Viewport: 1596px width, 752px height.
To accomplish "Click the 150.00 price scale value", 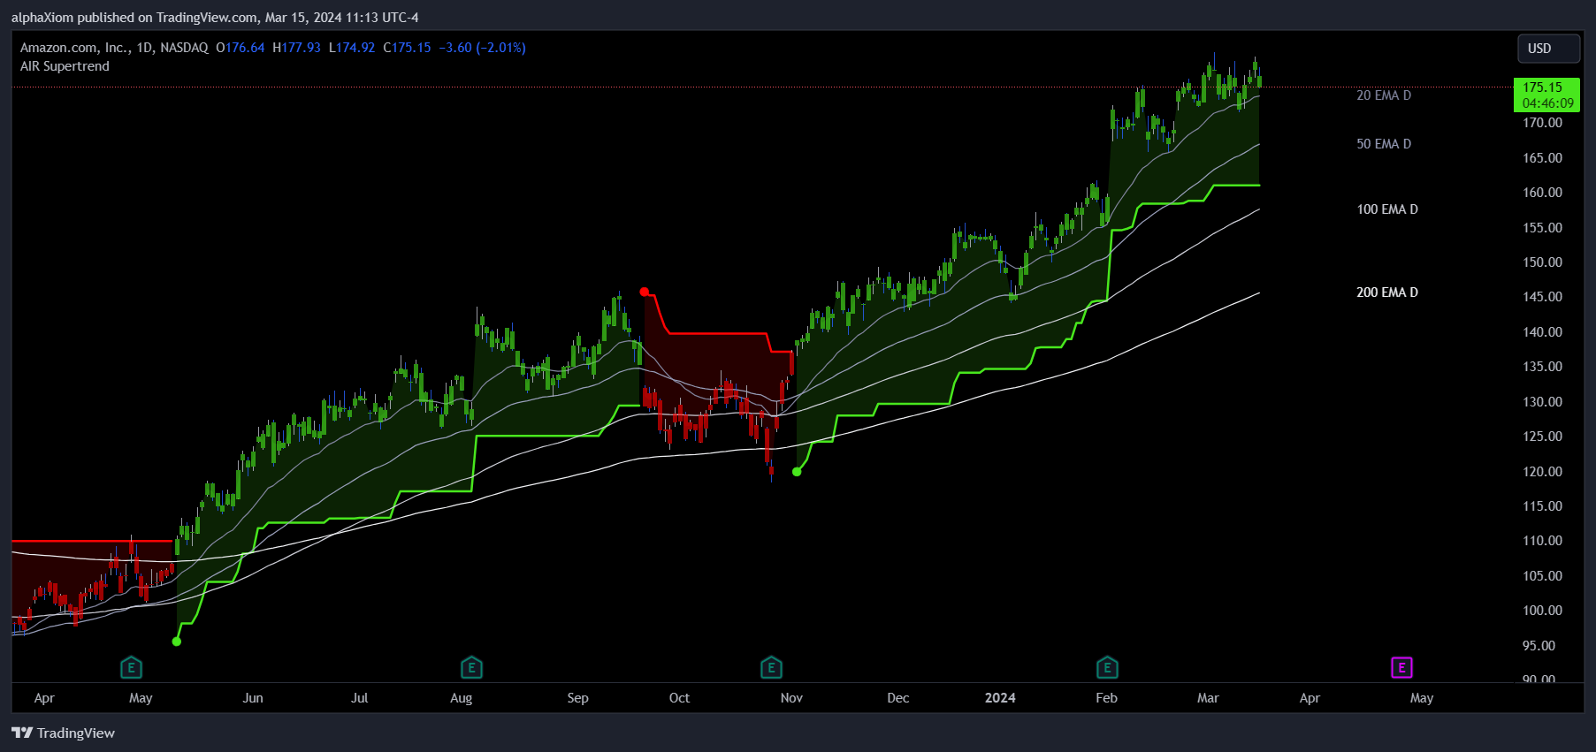I will pos(1542,262).
